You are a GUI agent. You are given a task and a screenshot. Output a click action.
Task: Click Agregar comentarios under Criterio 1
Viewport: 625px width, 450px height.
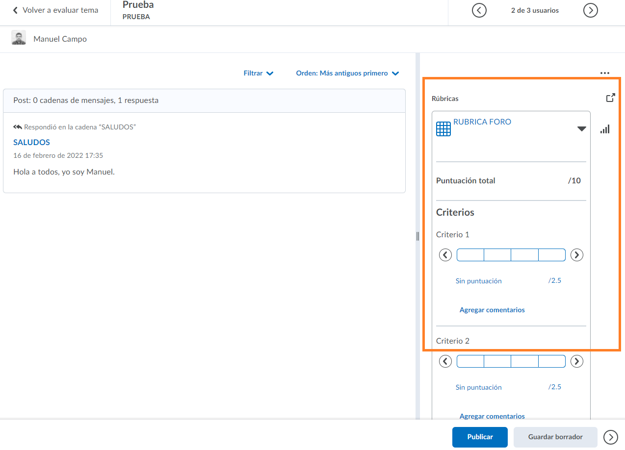(x=492, y=310)
